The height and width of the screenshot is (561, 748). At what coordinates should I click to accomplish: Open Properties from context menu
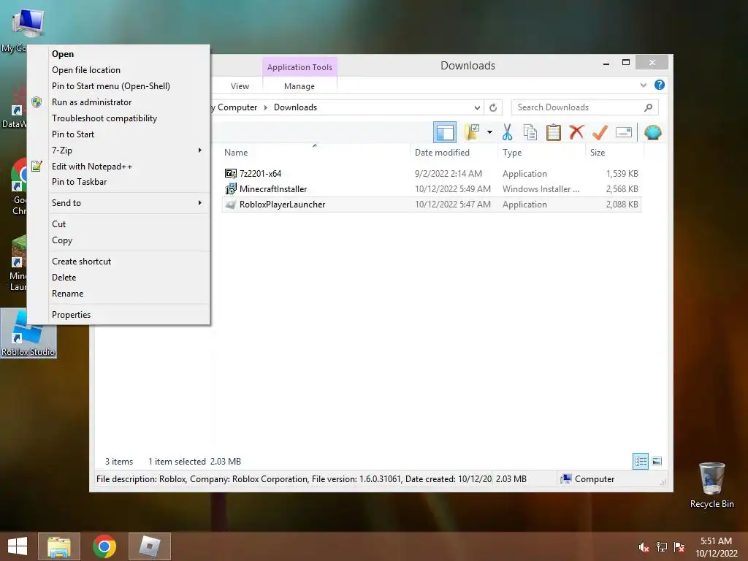click(x=119, y=315)
